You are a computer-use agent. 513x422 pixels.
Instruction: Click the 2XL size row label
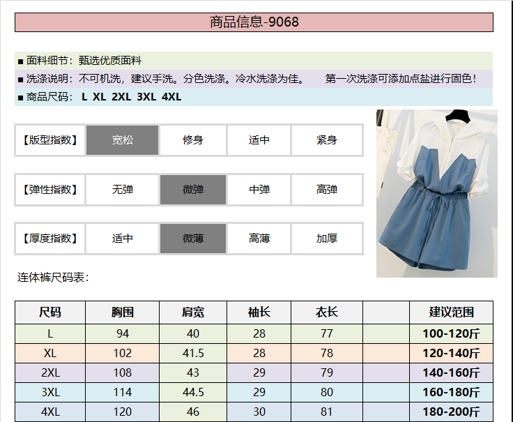(x=50, y=372)
